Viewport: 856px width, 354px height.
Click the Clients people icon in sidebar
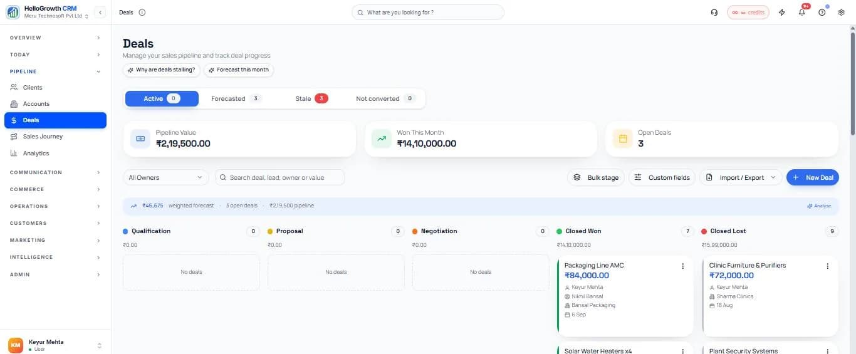click(x=14, y=87)
